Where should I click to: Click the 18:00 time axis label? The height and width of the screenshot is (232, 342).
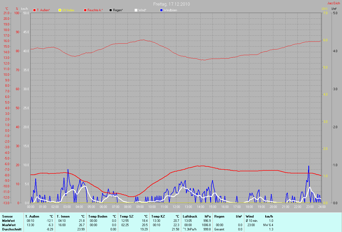click(x=249, y=207)
